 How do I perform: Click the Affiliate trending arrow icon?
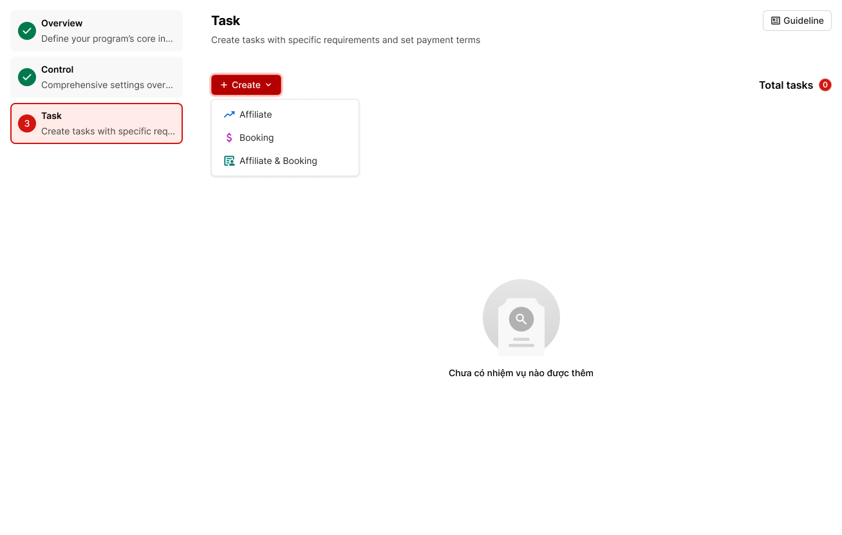click(x=229, y=114)
